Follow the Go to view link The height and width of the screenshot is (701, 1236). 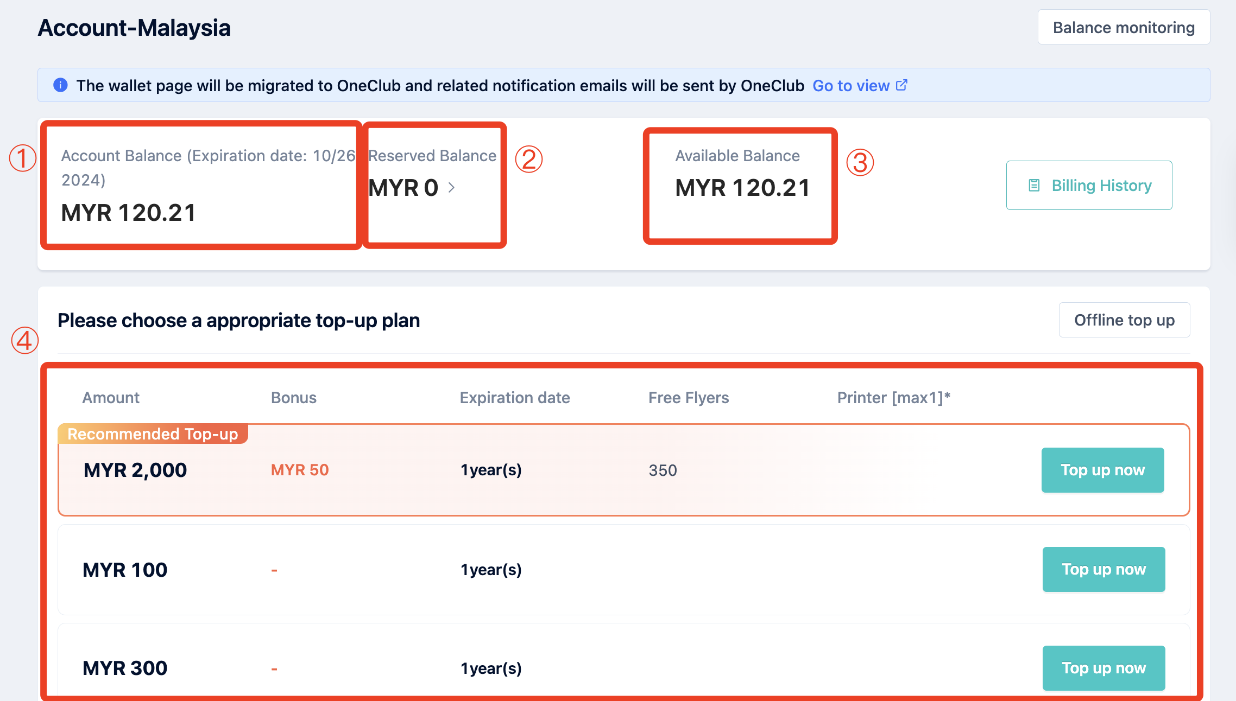click(851, 86)
